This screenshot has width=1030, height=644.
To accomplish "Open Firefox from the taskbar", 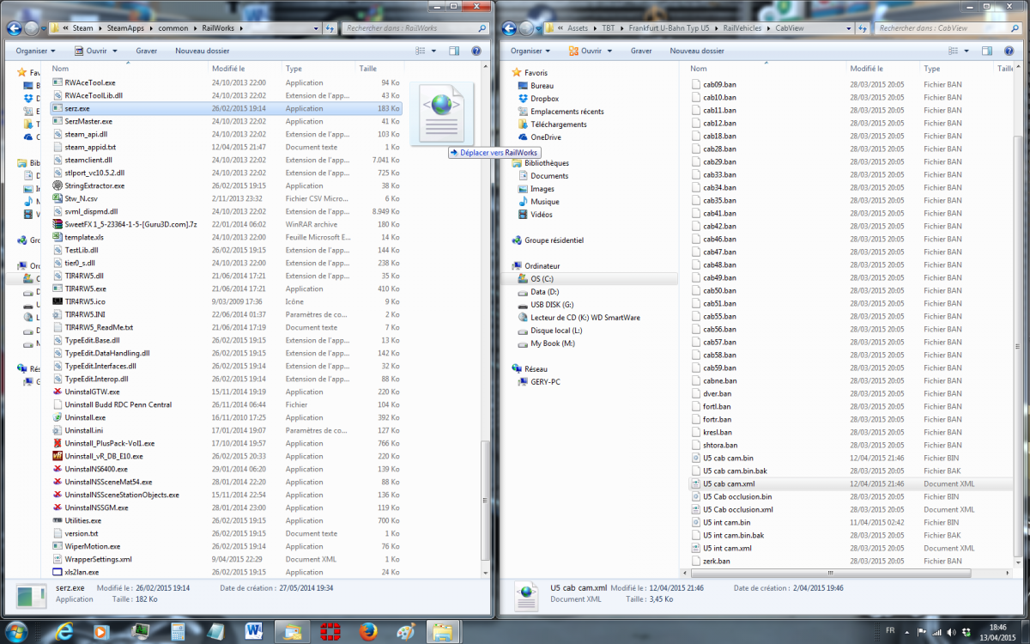I will pyautogui.click(x=369, y=632).
